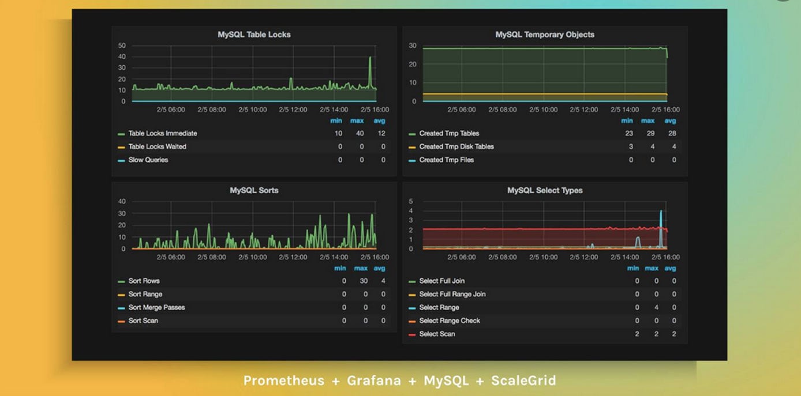Viewport: 801px width, 396px height.
Task: Click the red Select Scan legend icon
Action: coord(411,334)
